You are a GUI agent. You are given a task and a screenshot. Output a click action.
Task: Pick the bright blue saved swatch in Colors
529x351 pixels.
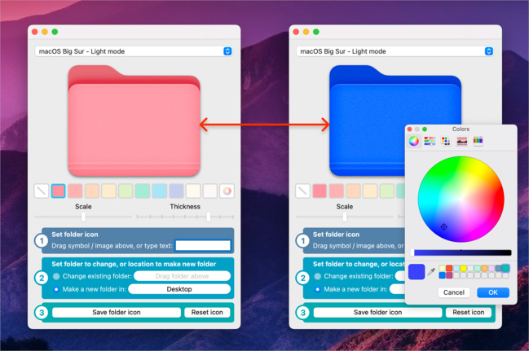click(x=442, y=275)
